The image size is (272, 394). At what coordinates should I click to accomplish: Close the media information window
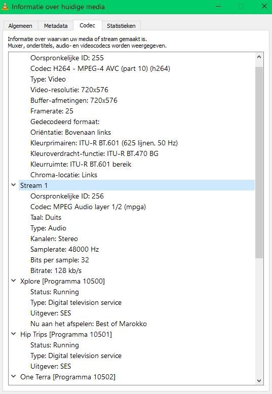(x=264, y=6)
